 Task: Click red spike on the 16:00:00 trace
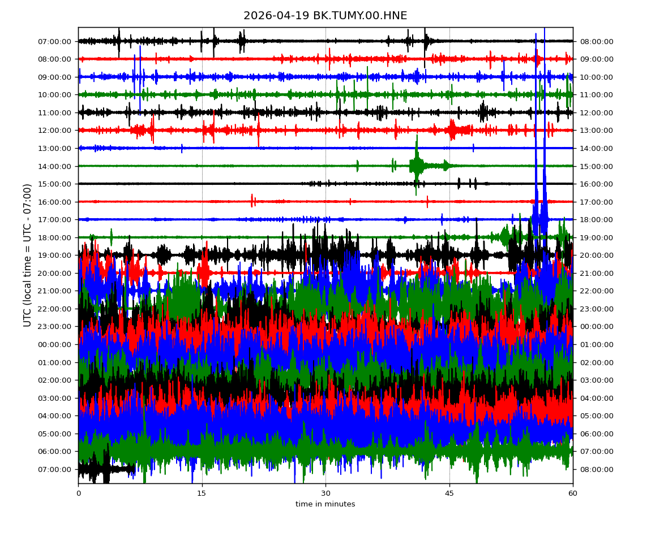point(252,201)
